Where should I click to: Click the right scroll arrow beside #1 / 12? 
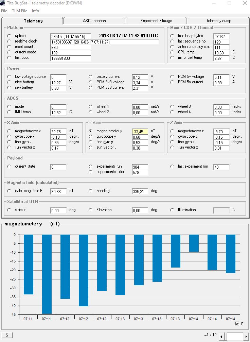point(246,337)
